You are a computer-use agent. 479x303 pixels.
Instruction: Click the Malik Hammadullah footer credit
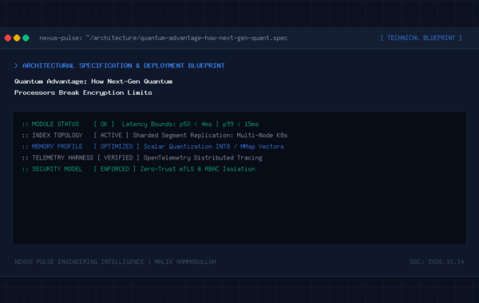click(x=185, y=262)
